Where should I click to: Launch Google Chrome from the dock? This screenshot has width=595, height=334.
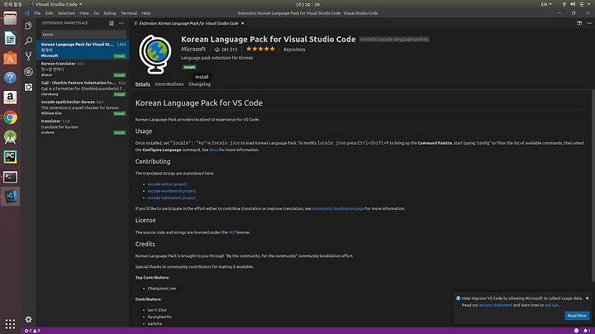[x=10, y=117]
